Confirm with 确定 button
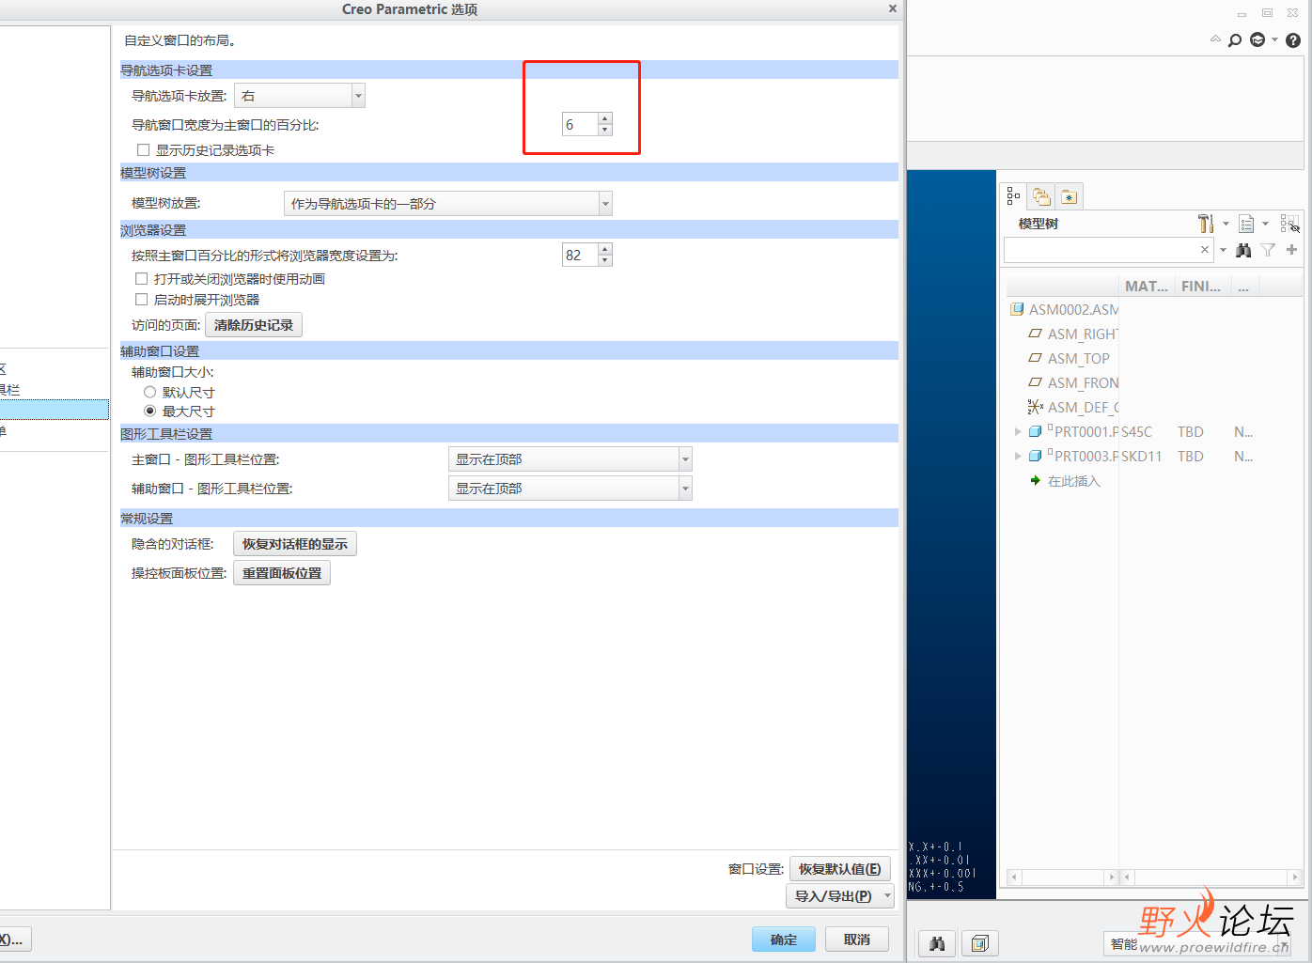Image resolution: width=1312 pixels, height=963 pixels. click(x=784, y=940)
